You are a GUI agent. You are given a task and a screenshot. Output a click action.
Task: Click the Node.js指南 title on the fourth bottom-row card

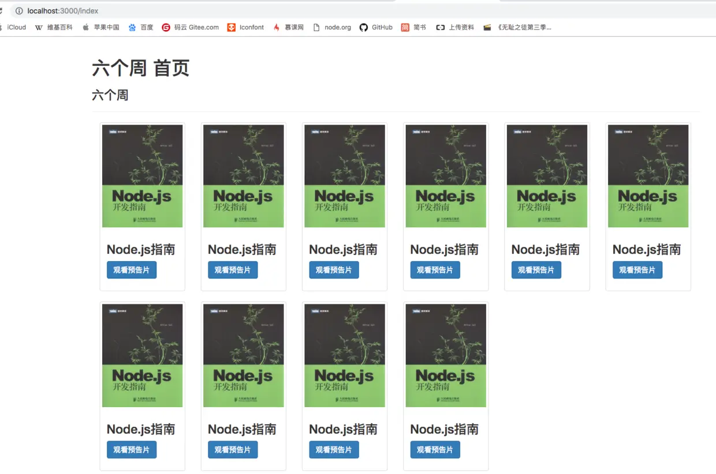point(445,430)
